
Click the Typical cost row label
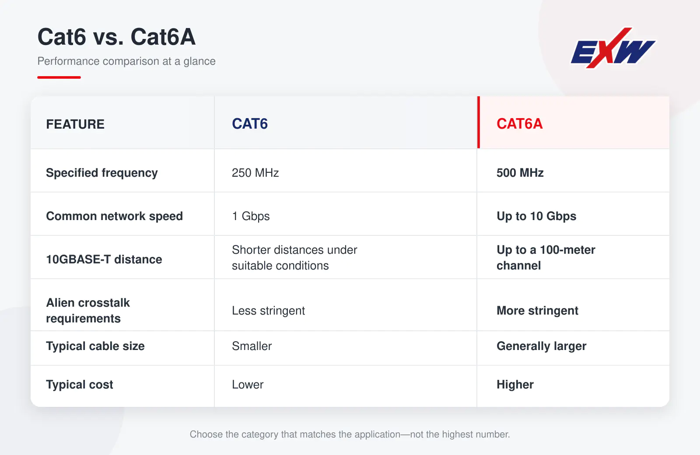(80, 385)
